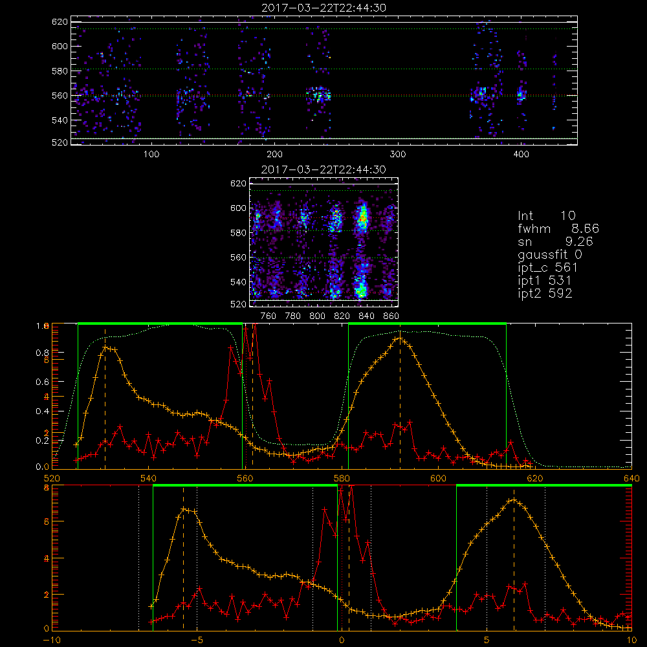Click x-axis label 620 on upper profile plot
Viewport: 647px width, 647px height.
pos(535,479)
